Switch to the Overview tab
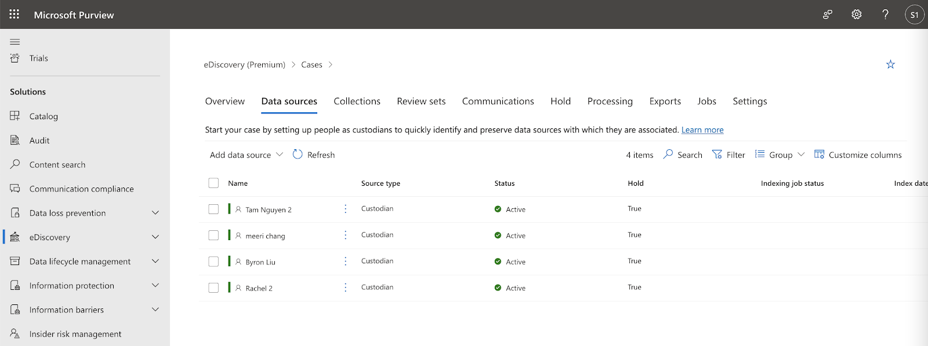 (x=225, y=101)
